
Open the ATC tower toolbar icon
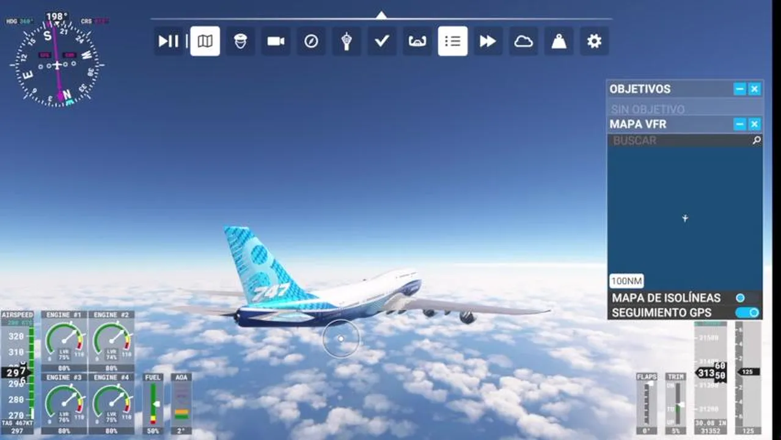346,41
